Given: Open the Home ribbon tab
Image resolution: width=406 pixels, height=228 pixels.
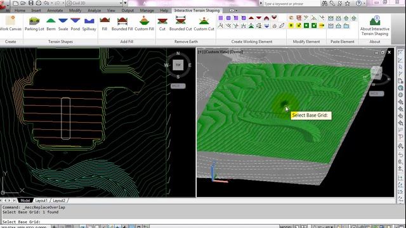Looking at the screenshot, I should point(20,10).
